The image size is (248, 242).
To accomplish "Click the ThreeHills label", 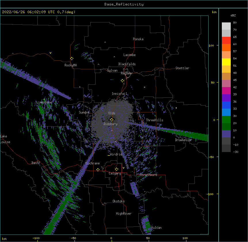I will click(154, 120).
